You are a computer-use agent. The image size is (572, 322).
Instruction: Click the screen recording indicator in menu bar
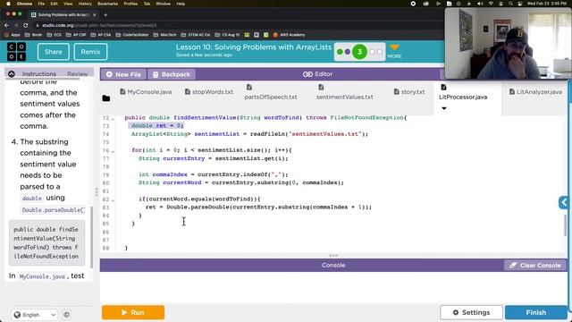tap(413, 4)
